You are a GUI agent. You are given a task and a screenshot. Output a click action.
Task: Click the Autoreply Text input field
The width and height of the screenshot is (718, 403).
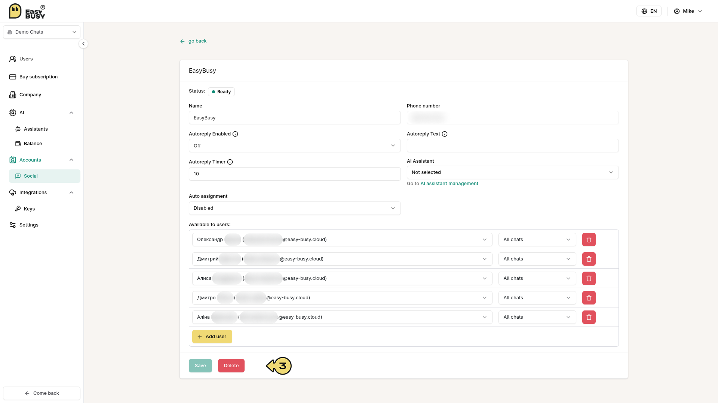point(513,146)
